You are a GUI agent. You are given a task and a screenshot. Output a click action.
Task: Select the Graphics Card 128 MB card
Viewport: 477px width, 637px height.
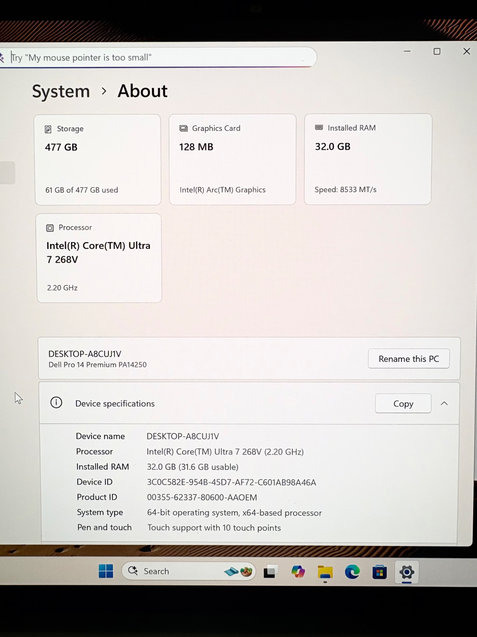(x=233, y=159)
